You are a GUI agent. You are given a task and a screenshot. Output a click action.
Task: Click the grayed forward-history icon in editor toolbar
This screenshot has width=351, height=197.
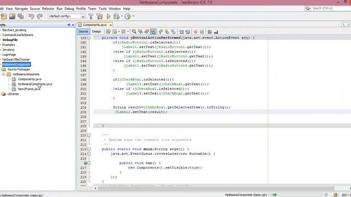coord(123,32)
